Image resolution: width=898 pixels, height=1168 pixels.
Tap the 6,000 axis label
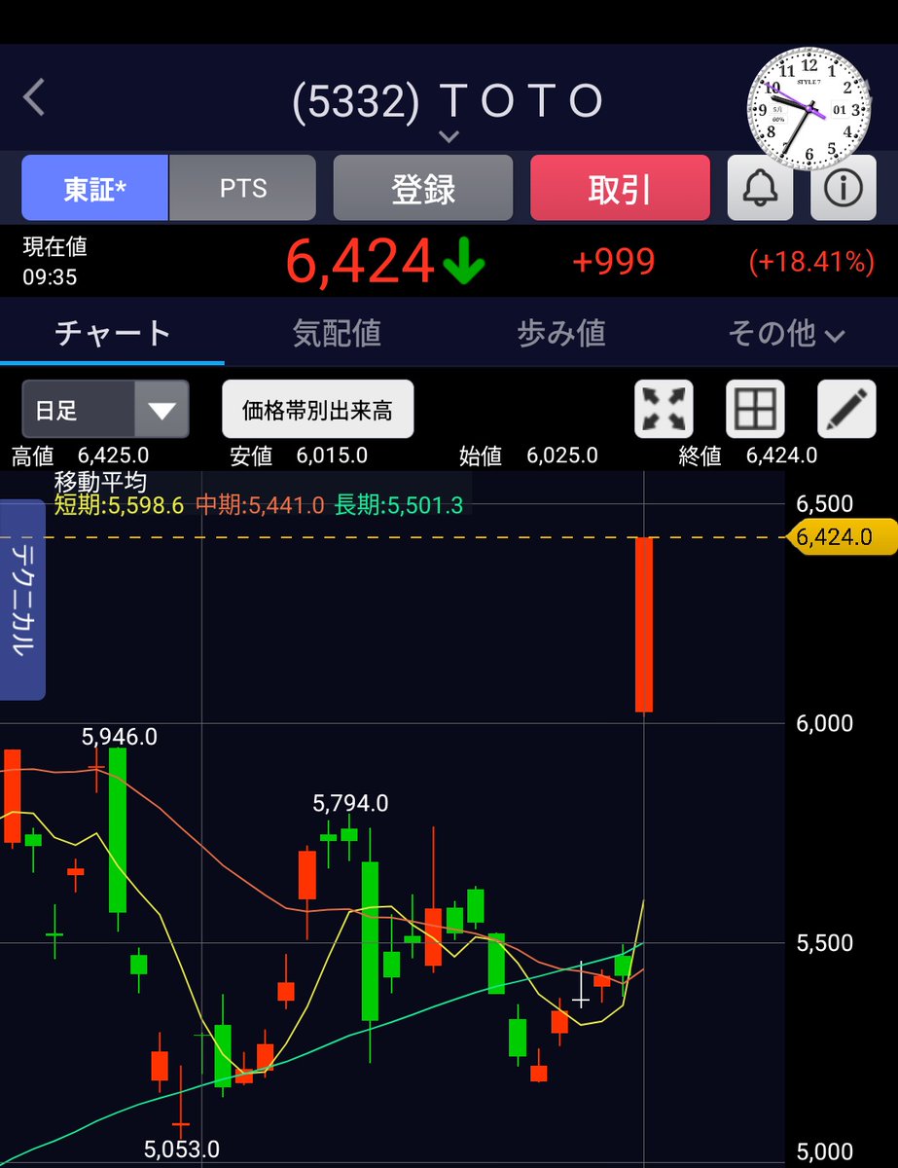point(824,723)
